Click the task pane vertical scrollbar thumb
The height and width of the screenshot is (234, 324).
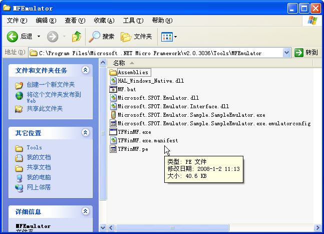103,133
